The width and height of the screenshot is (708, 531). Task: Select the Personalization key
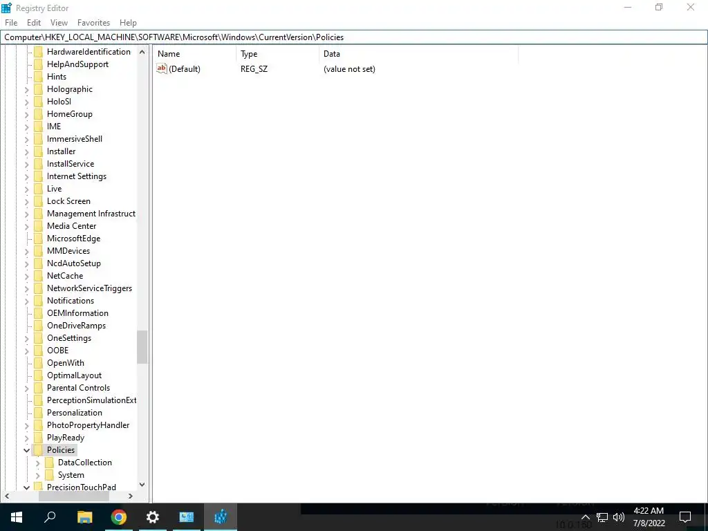point(75,413)
